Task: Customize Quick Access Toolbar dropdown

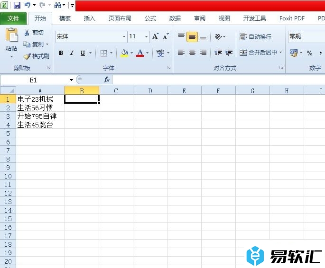Action: coord(72,5)
